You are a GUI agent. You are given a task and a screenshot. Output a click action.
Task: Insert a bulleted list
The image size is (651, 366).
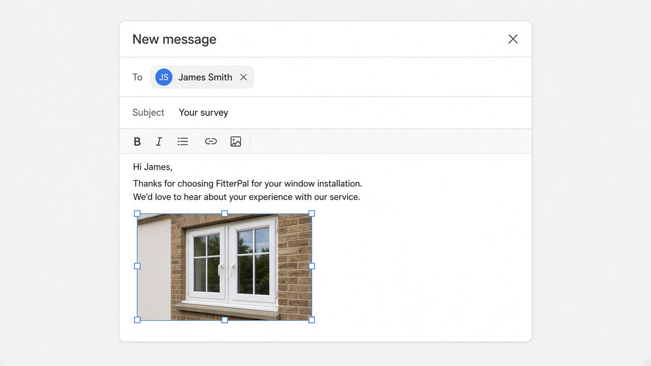(x=183, y=142)
